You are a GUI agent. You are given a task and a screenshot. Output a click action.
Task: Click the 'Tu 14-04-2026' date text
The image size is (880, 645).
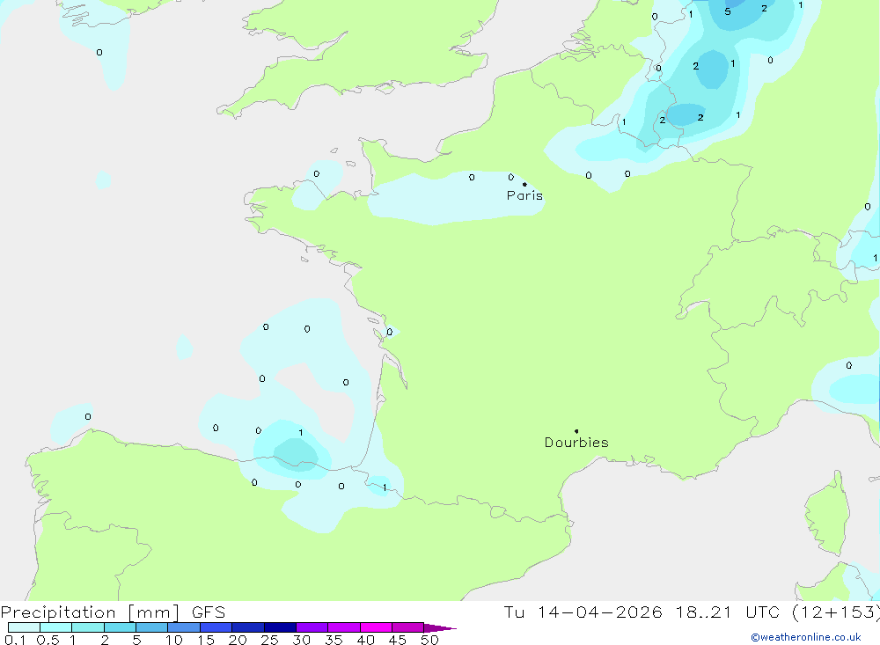(x=583, y=612)
